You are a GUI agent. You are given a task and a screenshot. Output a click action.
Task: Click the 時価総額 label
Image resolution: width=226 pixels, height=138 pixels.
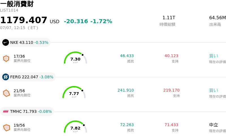click(167, 24)
